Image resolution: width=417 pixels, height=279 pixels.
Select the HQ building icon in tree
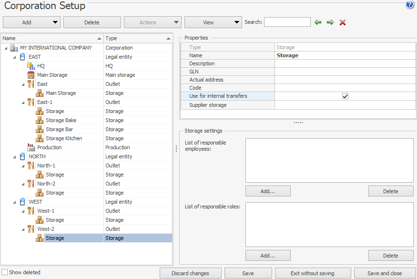(31, 66)
